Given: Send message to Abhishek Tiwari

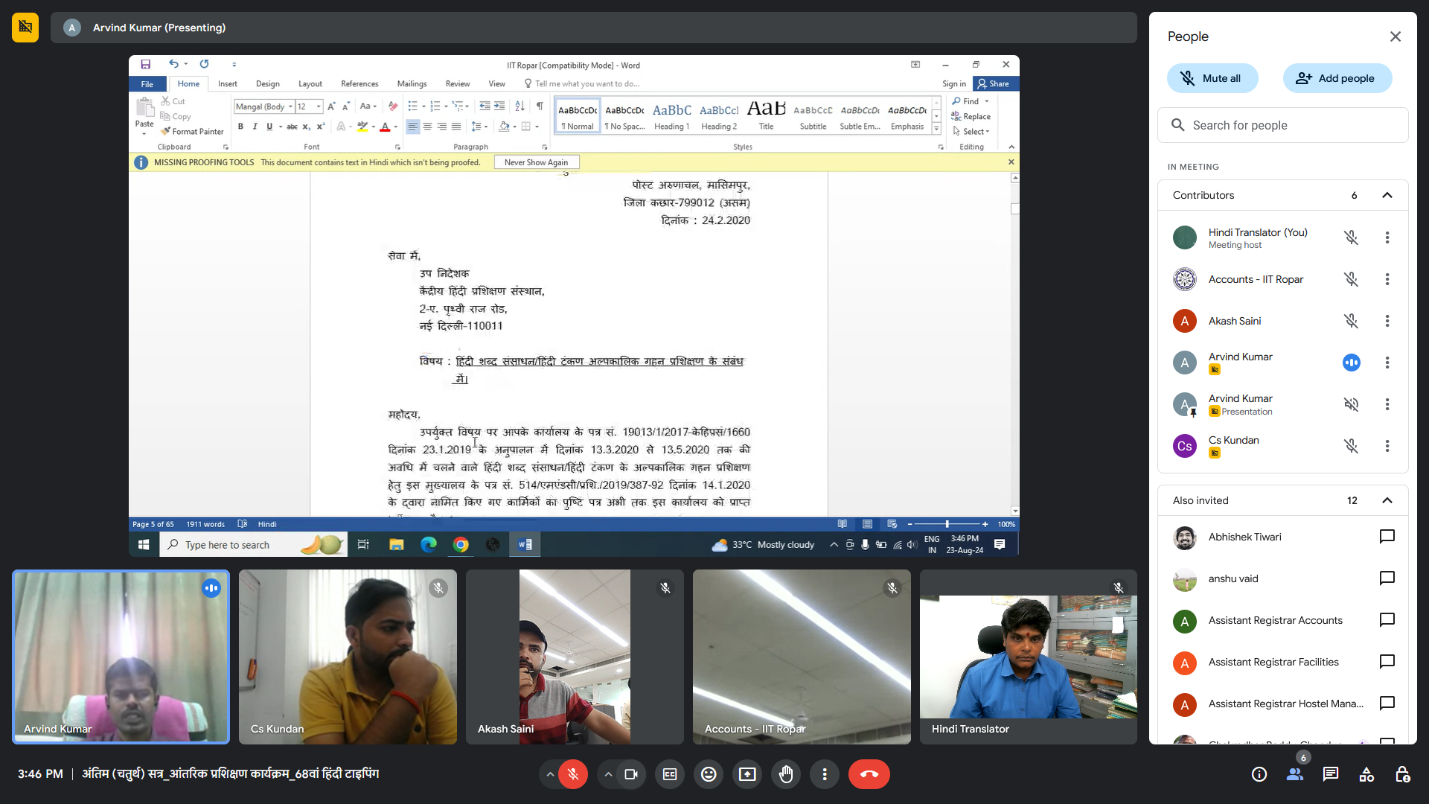Looking at the screenshot, I should coord(1387,537).
